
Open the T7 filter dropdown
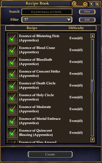pos(47,20)
